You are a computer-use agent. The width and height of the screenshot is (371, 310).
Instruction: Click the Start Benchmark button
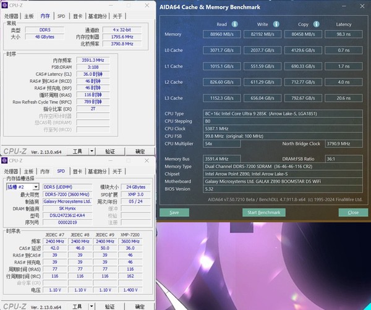click(264, 212)
